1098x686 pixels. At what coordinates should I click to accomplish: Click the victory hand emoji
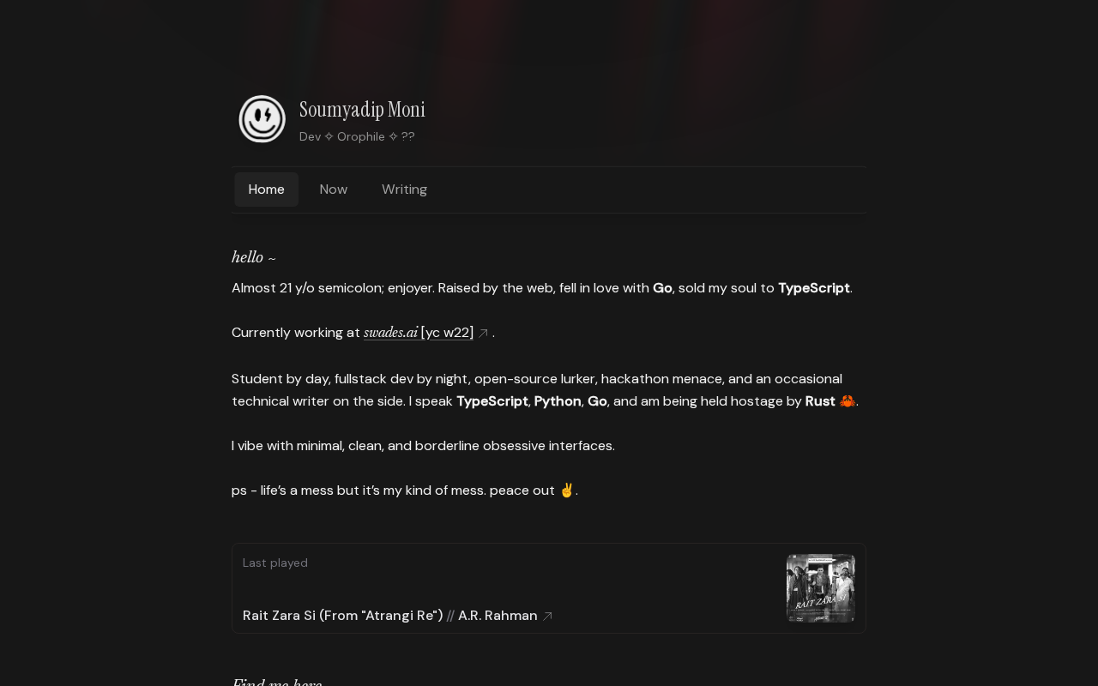coord(566,490)
